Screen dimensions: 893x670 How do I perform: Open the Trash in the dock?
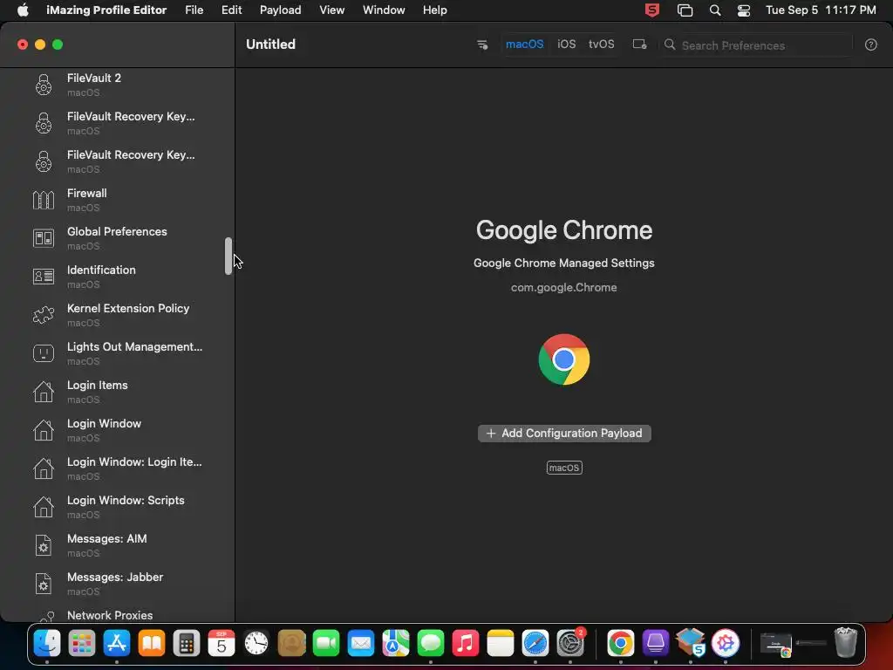pos(846,643)
